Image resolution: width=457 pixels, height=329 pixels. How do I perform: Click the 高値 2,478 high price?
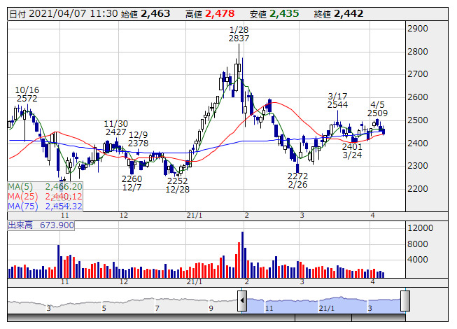pyautogui.click(x=210, y=14)
